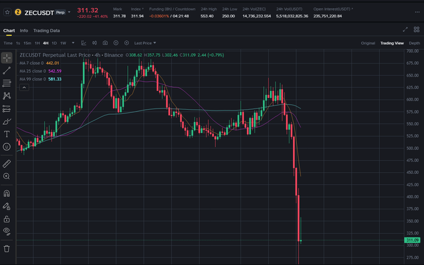Select the trend line drawing tool
Viewport: 424px width, 265px height.
coord(7,70)
